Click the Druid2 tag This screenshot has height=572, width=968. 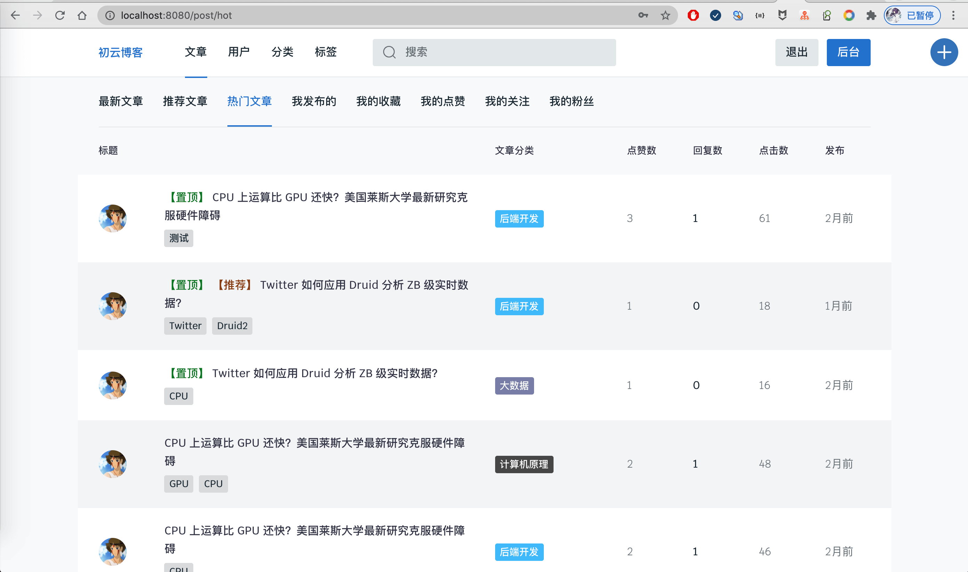(232, 326)
